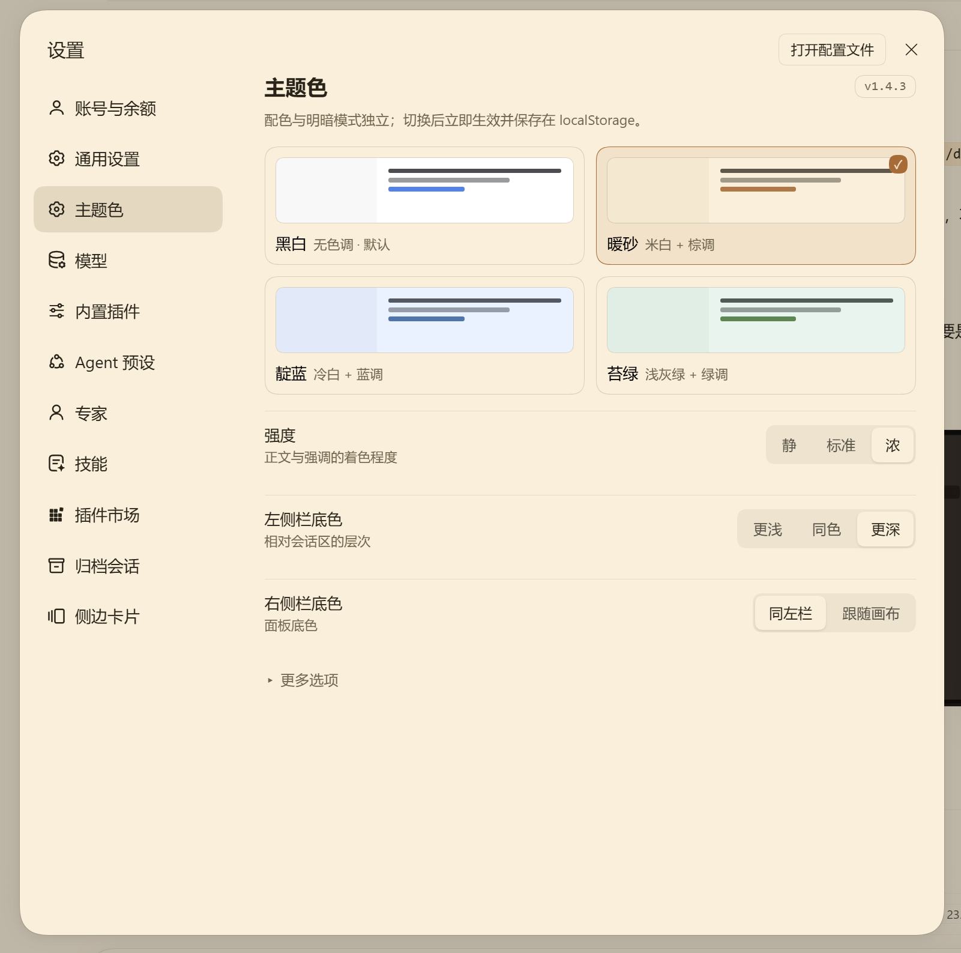961x953 pixels.
Task: Click 归档会话 label in sidebar
Action: 107,566
